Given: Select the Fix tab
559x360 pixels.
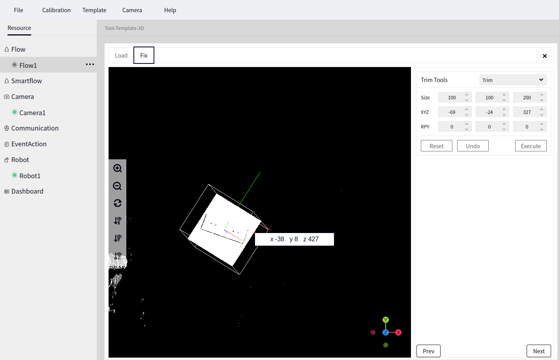Looking at the screenshot, I should click(x=144, y=55).
